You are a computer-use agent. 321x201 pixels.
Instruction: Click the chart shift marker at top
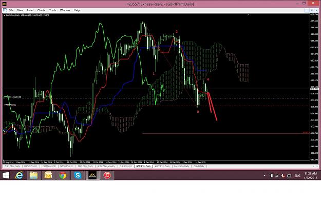click(x=248, y=14)
